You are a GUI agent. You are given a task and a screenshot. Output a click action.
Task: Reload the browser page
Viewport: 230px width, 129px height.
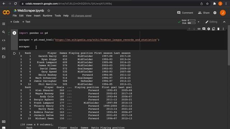pyautogui.click(x=15, y=4)
